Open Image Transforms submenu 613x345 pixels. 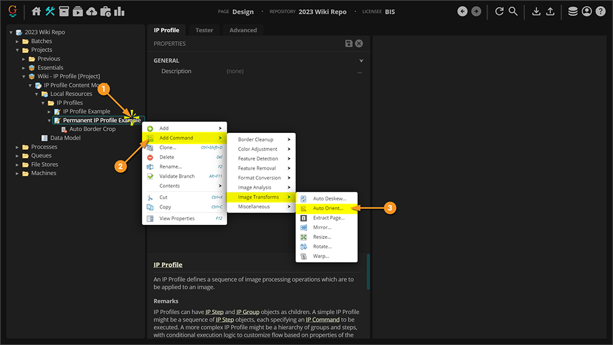point(261,197)
